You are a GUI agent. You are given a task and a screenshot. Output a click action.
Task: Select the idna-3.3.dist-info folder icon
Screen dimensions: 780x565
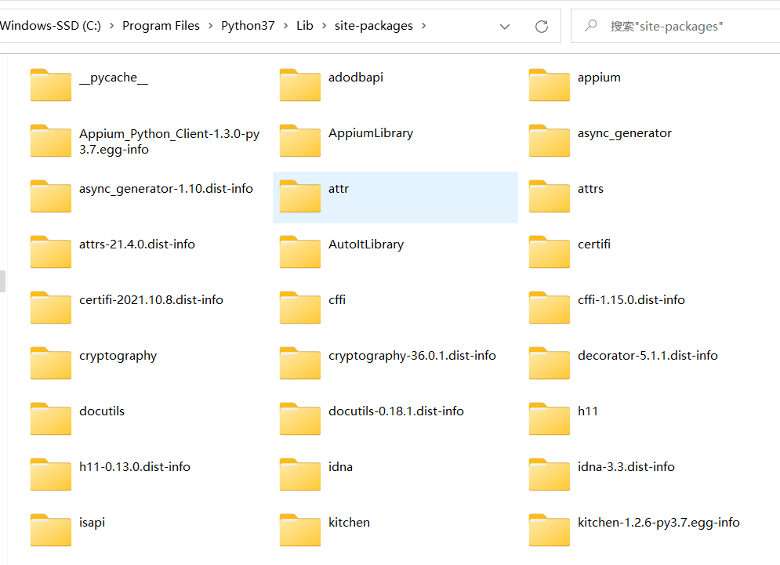550,475
